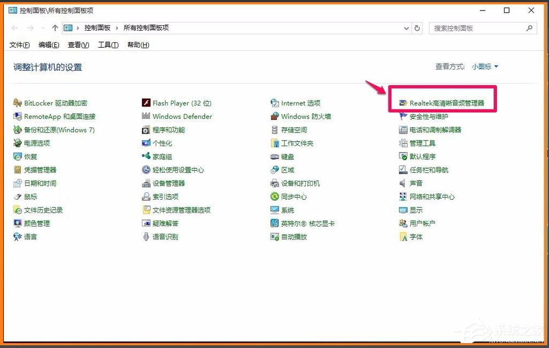
Task: Open BitLocker 驱动器加密
Action: (49, 102)
